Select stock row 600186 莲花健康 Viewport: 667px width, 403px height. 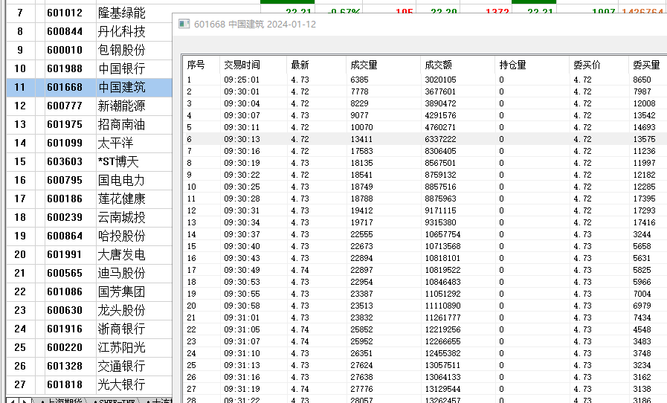pos(89,199)
